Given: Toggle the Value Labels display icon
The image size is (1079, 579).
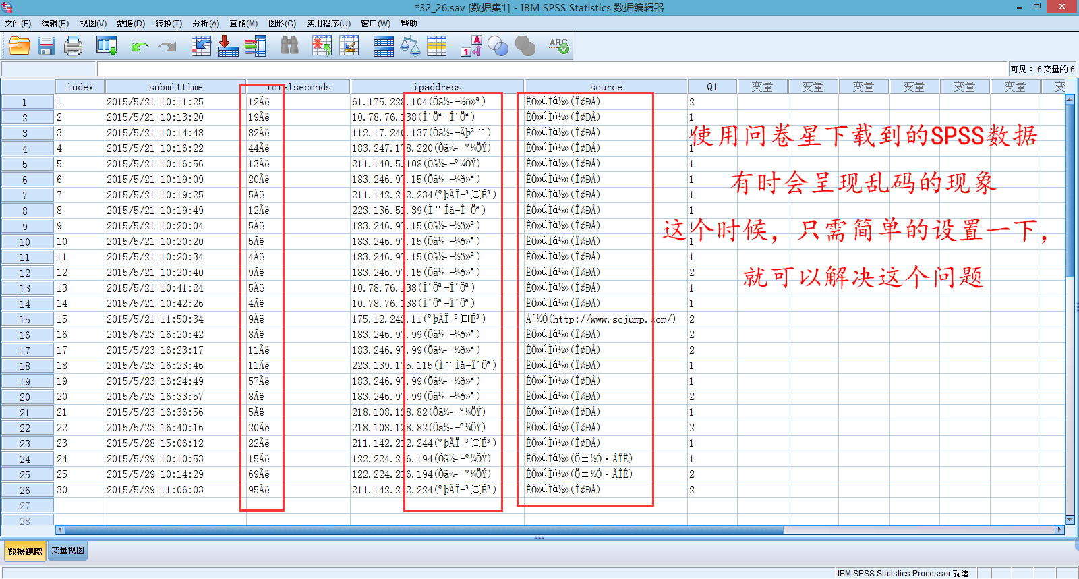Looking at the screenshot, I should tap(471, 46).
